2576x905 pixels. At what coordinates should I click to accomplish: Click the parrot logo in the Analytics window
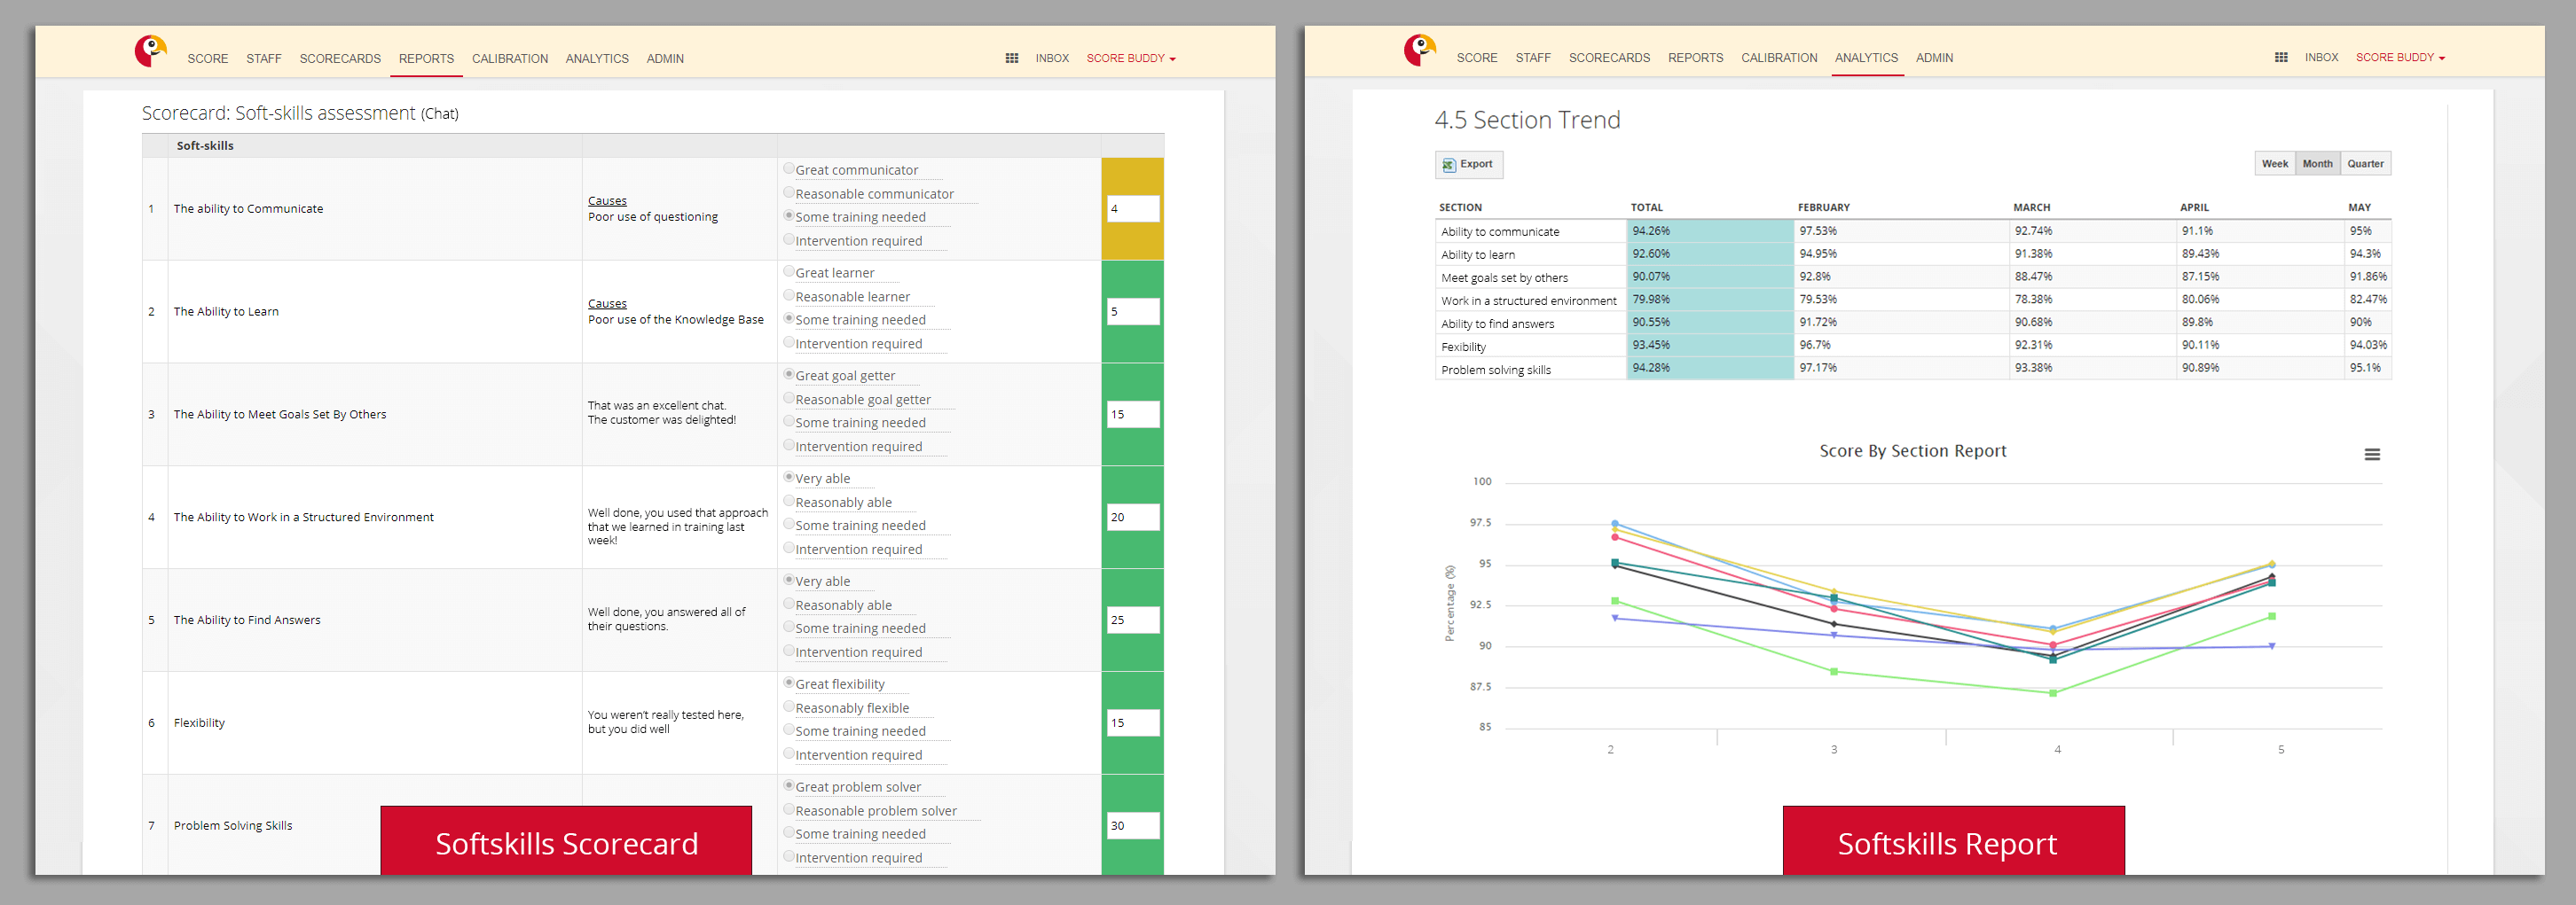(1419, 50)
